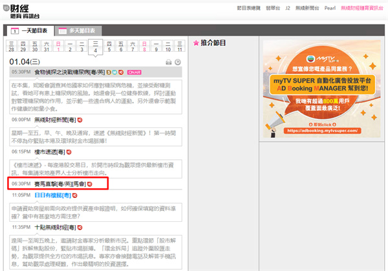This screenshot has width=388, height=271.
Task: Click the pink ON AIR badge
Action: pos(135,72)
